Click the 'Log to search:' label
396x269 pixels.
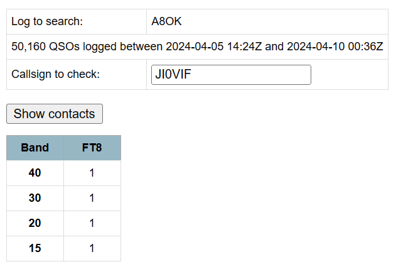(47, 21)
